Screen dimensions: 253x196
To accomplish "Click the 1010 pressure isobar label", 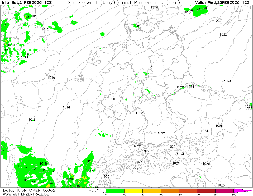I will point(35,16).
